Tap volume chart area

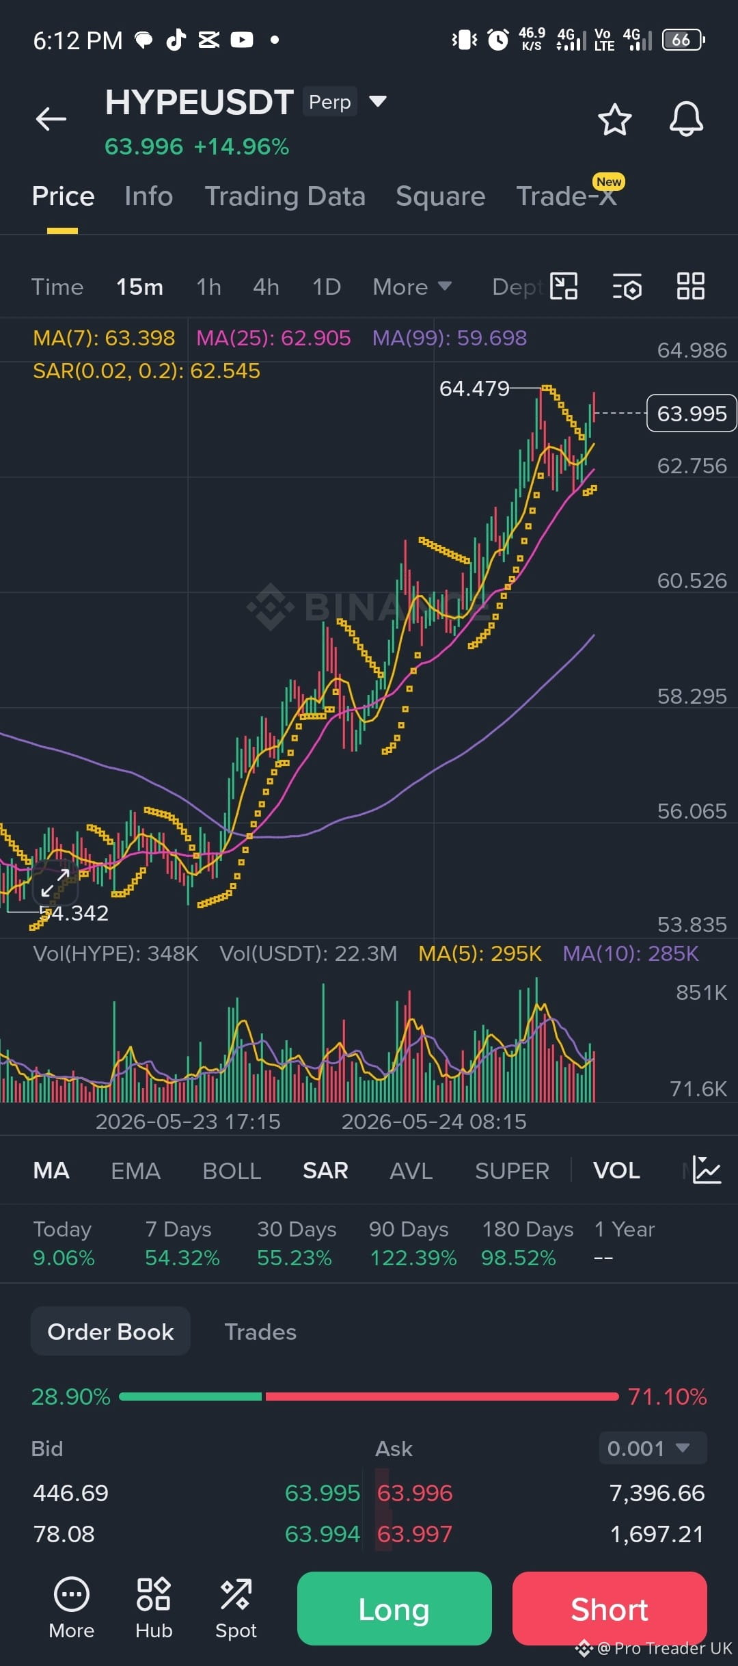click(298, 1040)
